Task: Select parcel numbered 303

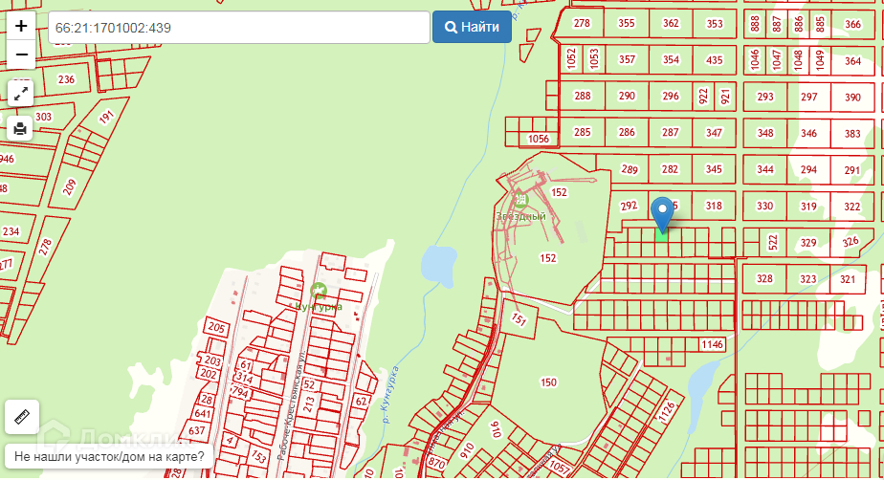Action: [43, 117]
